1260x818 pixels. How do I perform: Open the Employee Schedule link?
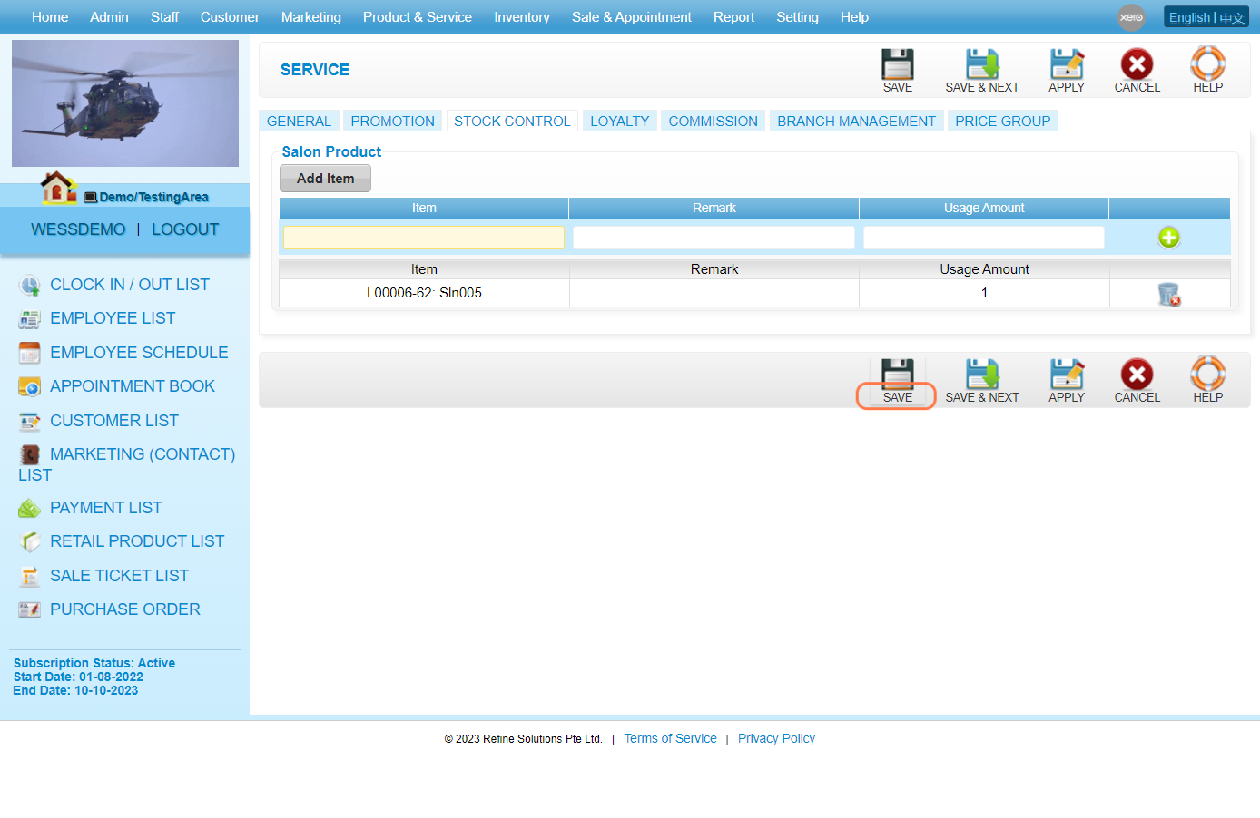139,353
